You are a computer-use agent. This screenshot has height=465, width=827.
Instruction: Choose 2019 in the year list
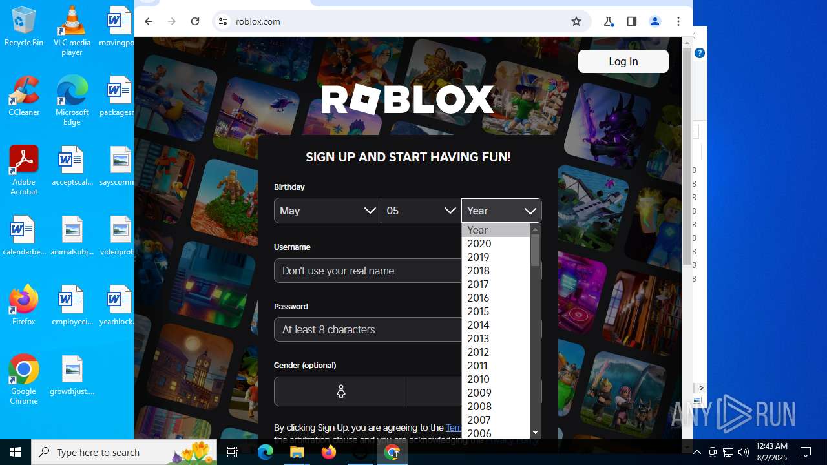496,257
